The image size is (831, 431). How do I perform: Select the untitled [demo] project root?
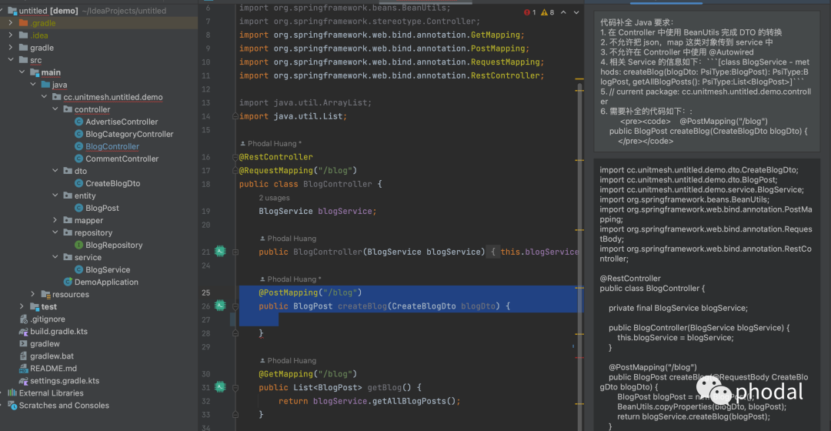49,11
